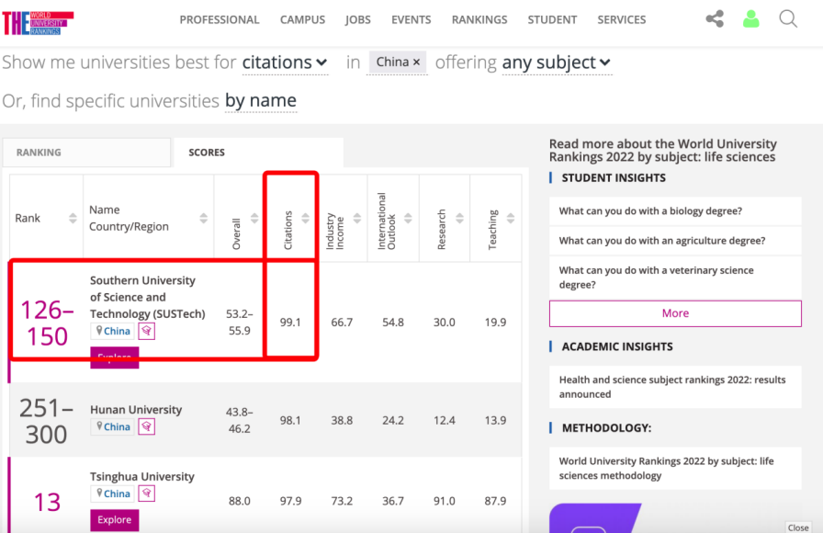The height and width of the screenshot is (533, 823).
Task: Select Tsinghua teaching score 87.9
Action: point(495,501)
